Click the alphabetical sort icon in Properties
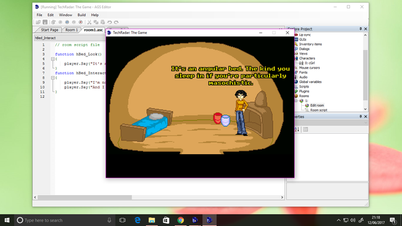 click(x=297, y=129)
